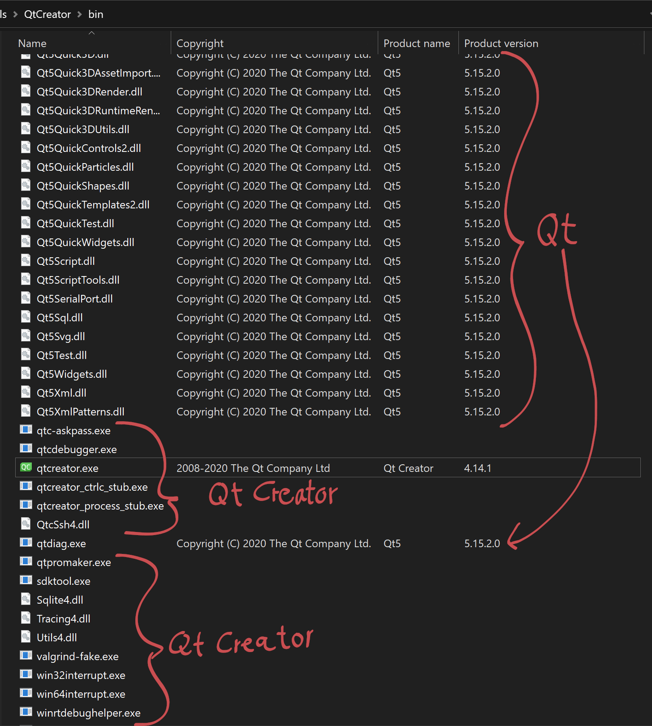Click the QtcSsh4.dll file icon
652x726 pixels.
[26, 524]
